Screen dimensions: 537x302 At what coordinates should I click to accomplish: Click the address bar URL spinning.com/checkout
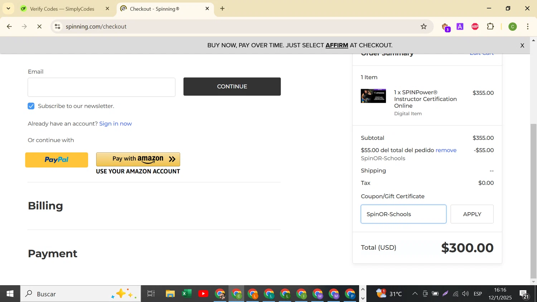96,26
